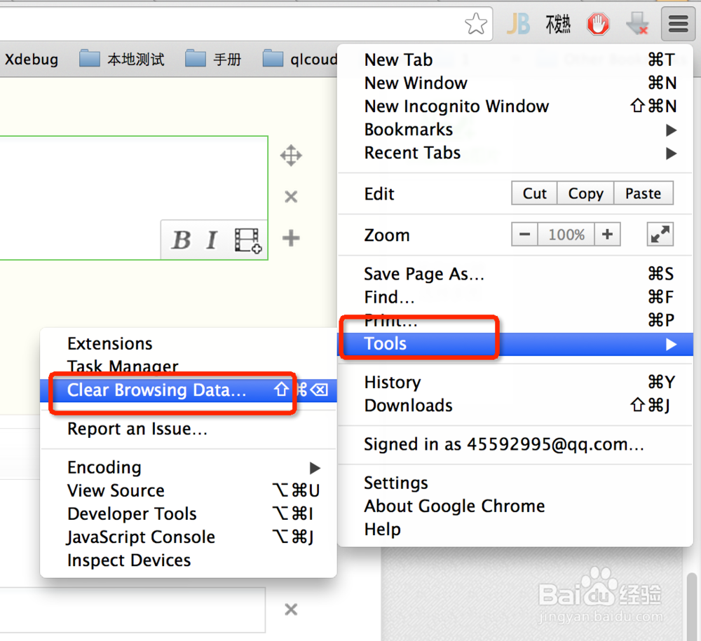Viewport: 701px width, 641px height.
Task: Select Help menu item
Action: coord(515,530)
